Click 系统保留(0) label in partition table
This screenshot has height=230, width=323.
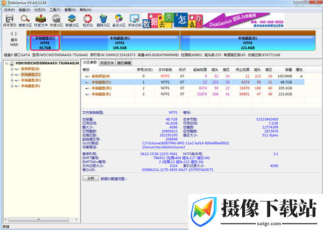click(x=101, y=76)
